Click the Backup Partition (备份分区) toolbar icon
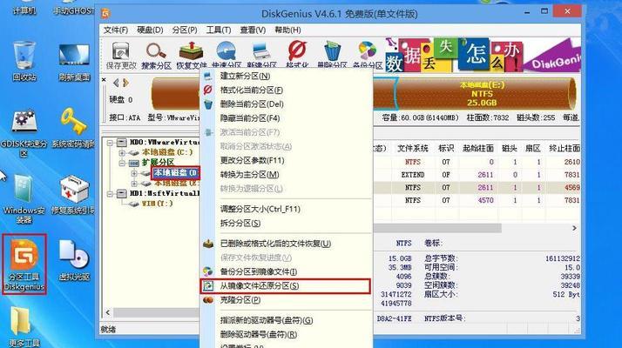The image size is (622, 348). (368, 55)
